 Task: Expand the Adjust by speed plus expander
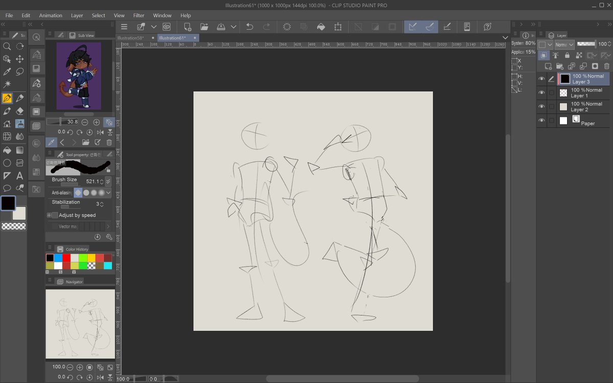tap(49, 216)
